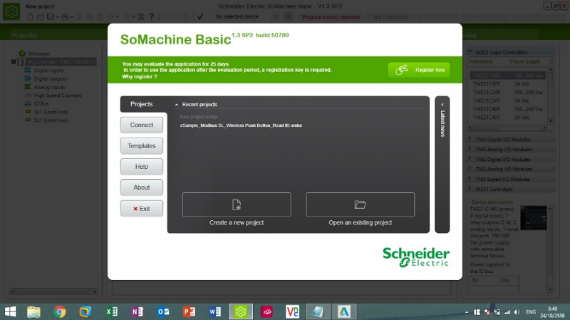
Task: Select High Speed Counters in device tree
Action: click(x=58, y=96)
